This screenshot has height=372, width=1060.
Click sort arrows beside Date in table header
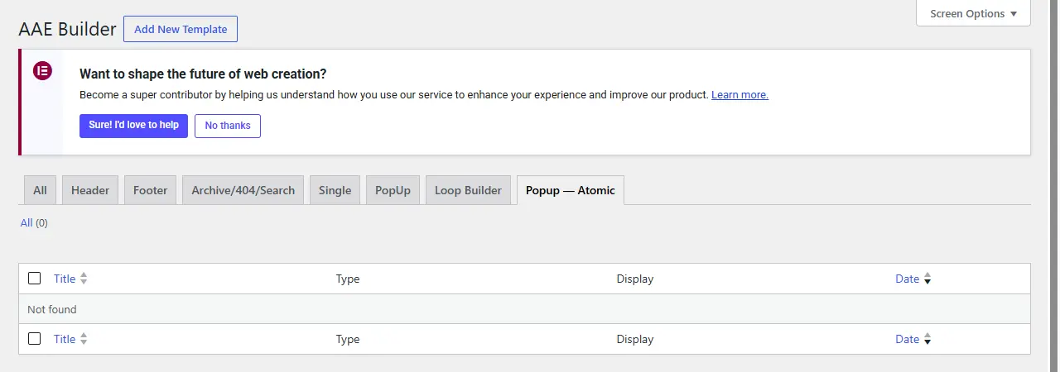[x=927, y=279]
